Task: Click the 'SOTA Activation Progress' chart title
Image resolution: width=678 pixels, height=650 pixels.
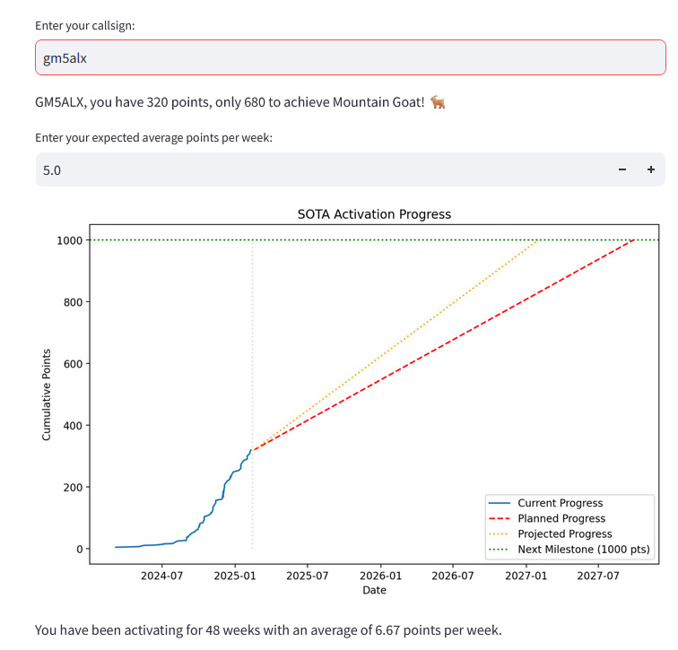Action: click(x=374, y=214)
